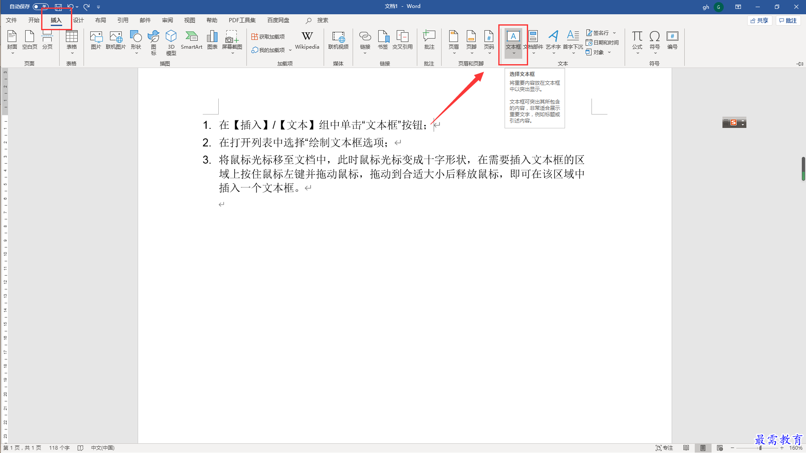This screenshot has height=453, width=806.
Task: Insert online pictures (联机图片)
Action: [x=116, y=41]
